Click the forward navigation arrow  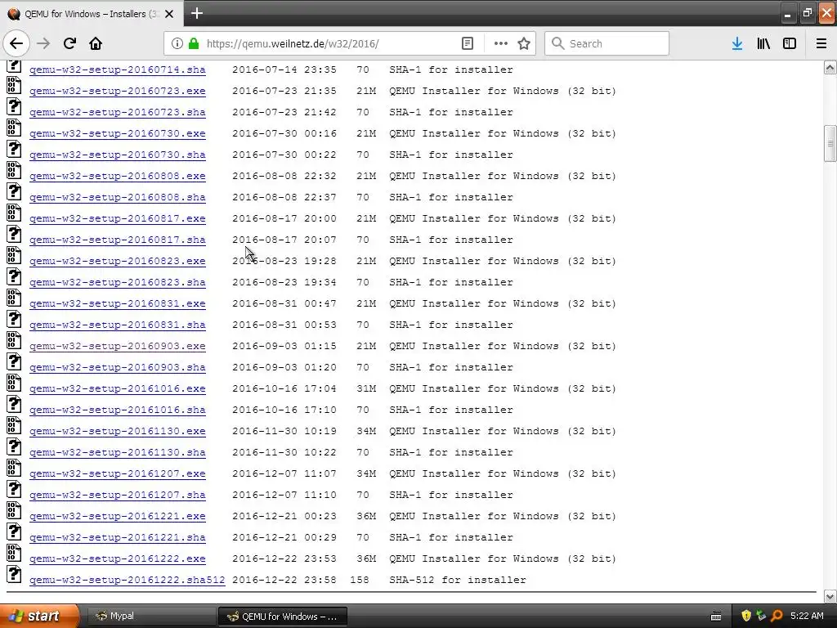43,43
